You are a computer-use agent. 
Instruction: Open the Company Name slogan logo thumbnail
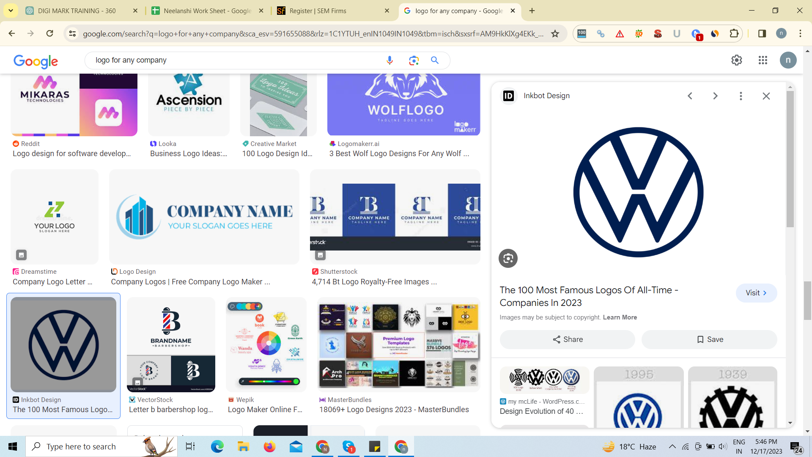pos(204,217)
